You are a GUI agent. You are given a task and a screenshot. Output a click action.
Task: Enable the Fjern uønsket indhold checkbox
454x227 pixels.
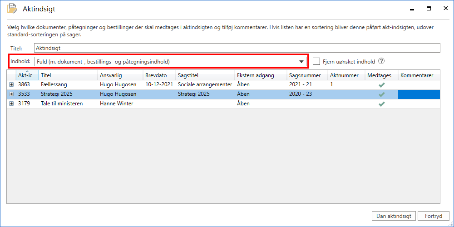tap(317, 61)
